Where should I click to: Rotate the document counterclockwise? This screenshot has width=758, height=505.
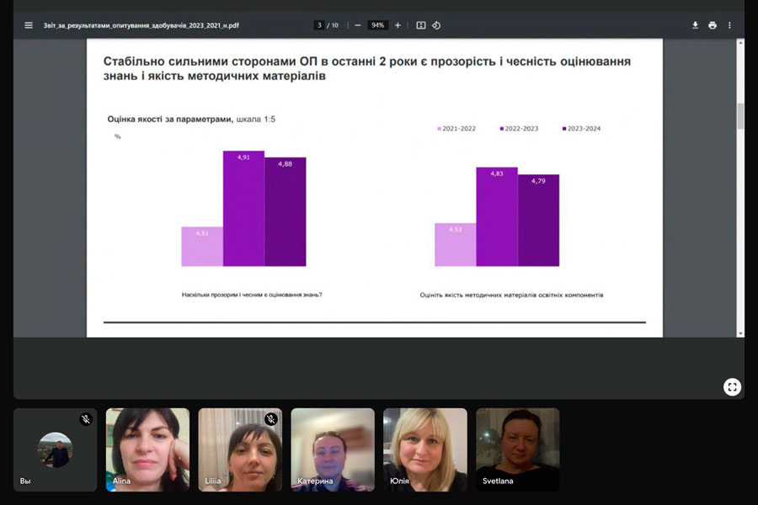(436, 25)
